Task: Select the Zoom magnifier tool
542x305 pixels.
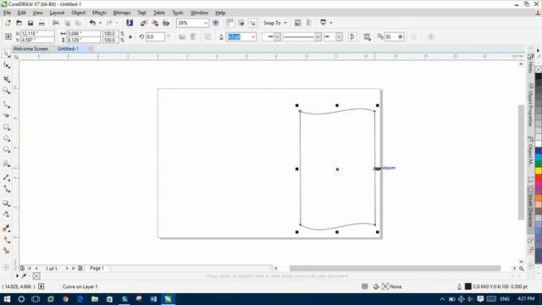Action: (x=6, y=91)
